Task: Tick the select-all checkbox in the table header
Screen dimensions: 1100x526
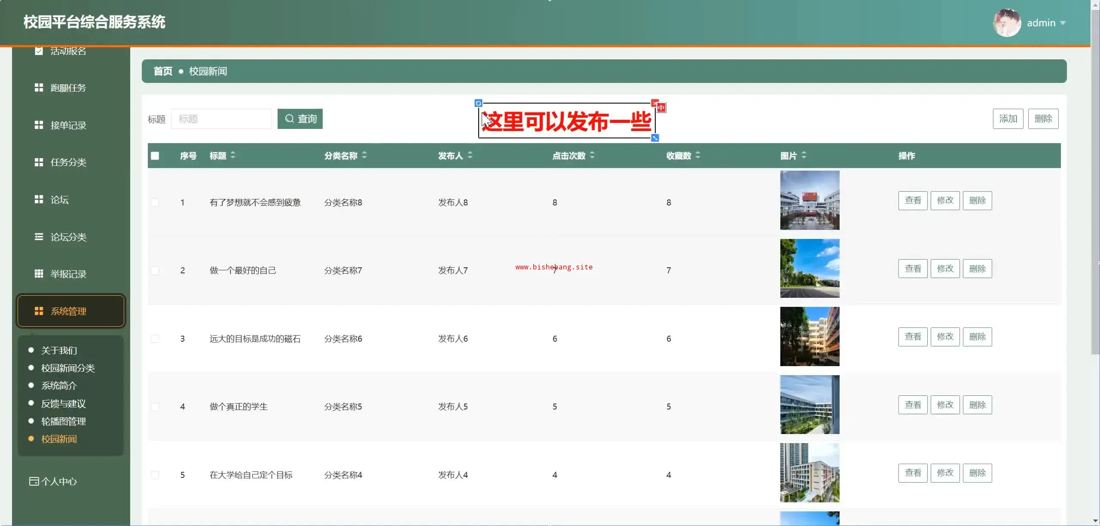Action: tap(155, 156)
